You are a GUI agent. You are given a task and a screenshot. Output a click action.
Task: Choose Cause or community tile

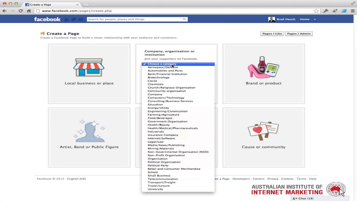[264, 137]
